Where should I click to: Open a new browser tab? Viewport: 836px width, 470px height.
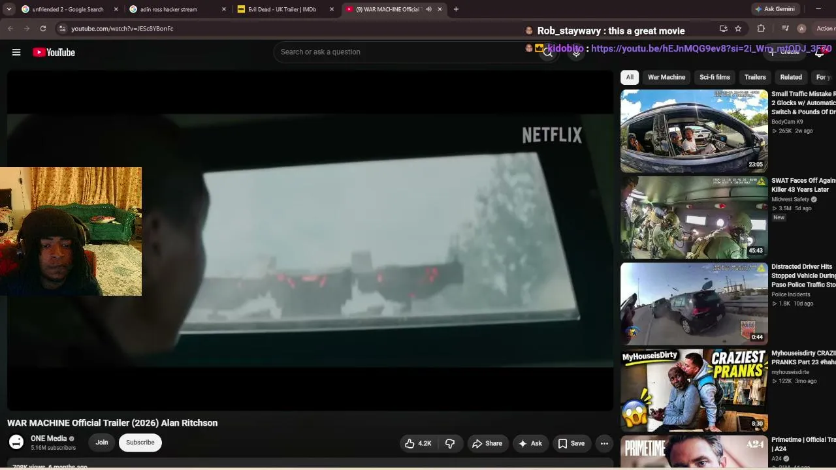456,9
